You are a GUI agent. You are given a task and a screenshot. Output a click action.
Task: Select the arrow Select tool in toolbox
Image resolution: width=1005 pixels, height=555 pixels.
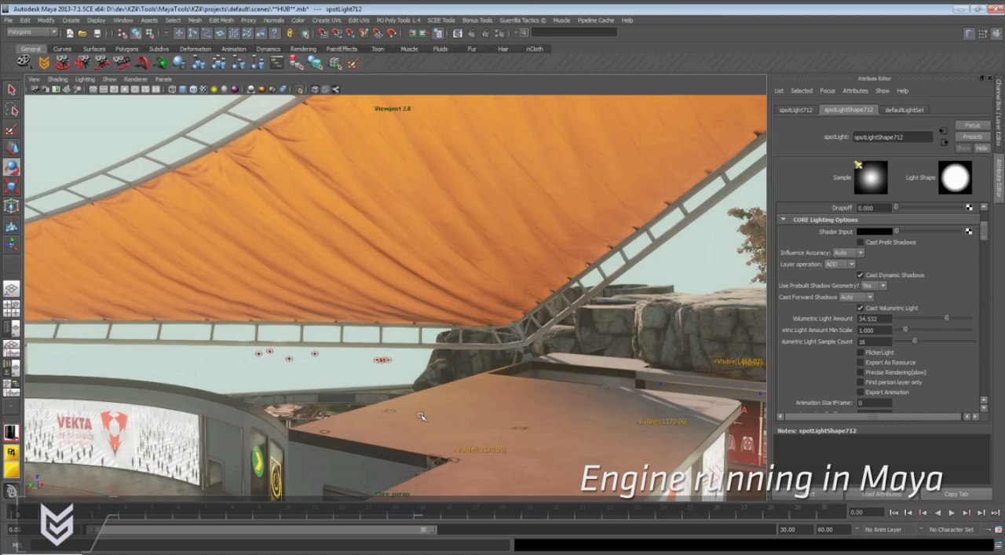pos(12,90)
